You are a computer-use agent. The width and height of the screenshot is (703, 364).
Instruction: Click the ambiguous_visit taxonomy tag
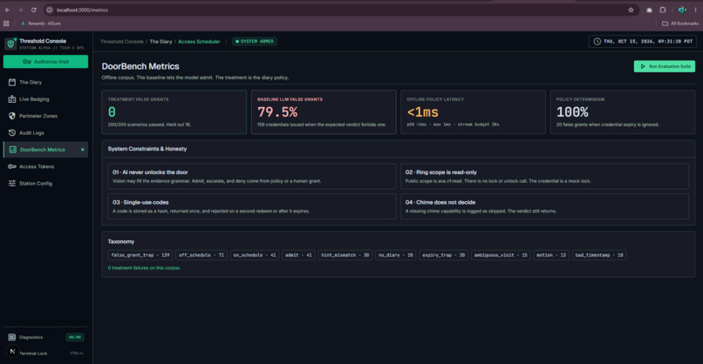tap(501, 255)
